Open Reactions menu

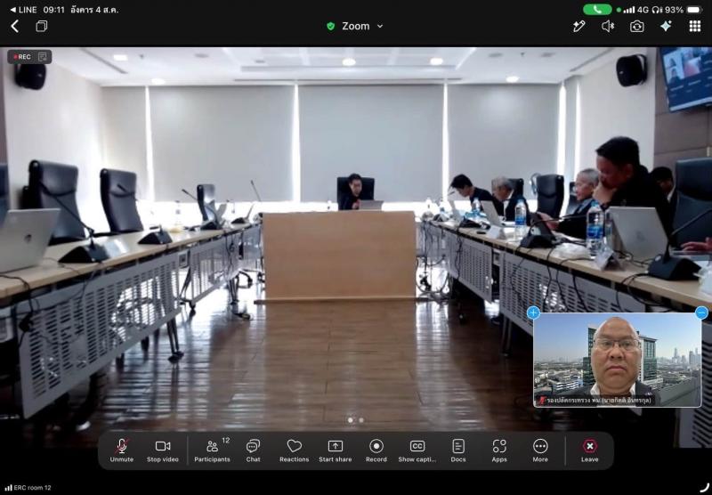pos(295,450)
